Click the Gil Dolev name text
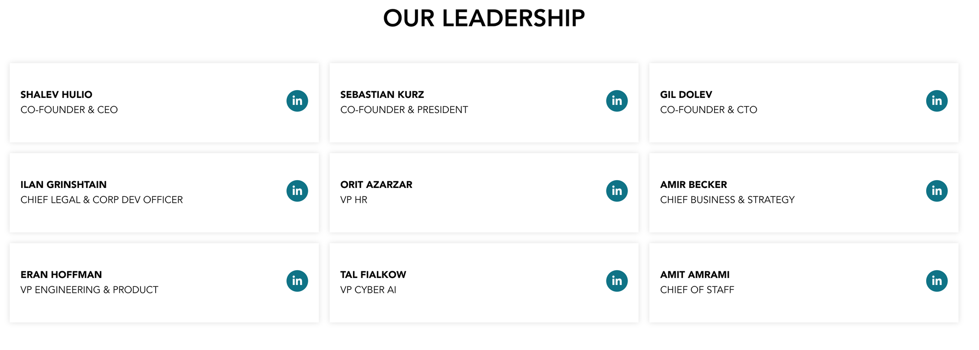The image size is (979, 350). (x=686, y=94)
